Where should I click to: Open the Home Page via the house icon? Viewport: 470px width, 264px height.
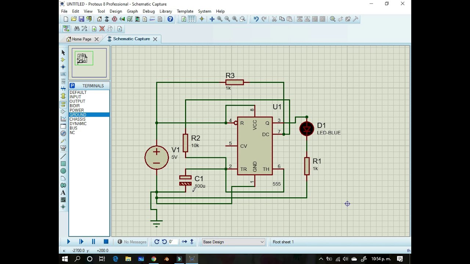click(x=99, y=19)
